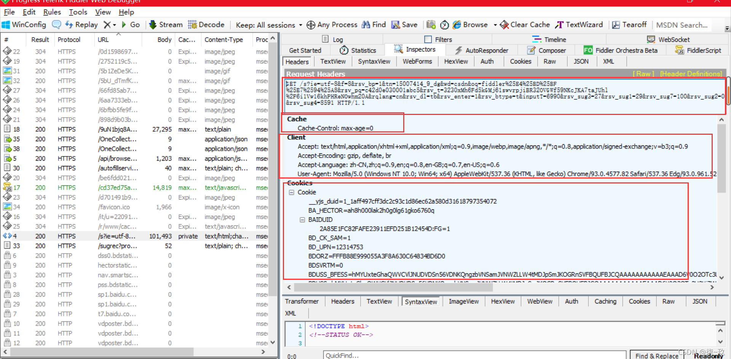Select session 33 /sugrec?pro row
The image size is (731, 359).
click(135, 246)
